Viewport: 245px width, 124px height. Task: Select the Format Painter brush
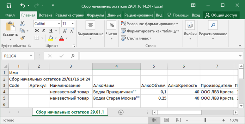click(x=22, y=38)
